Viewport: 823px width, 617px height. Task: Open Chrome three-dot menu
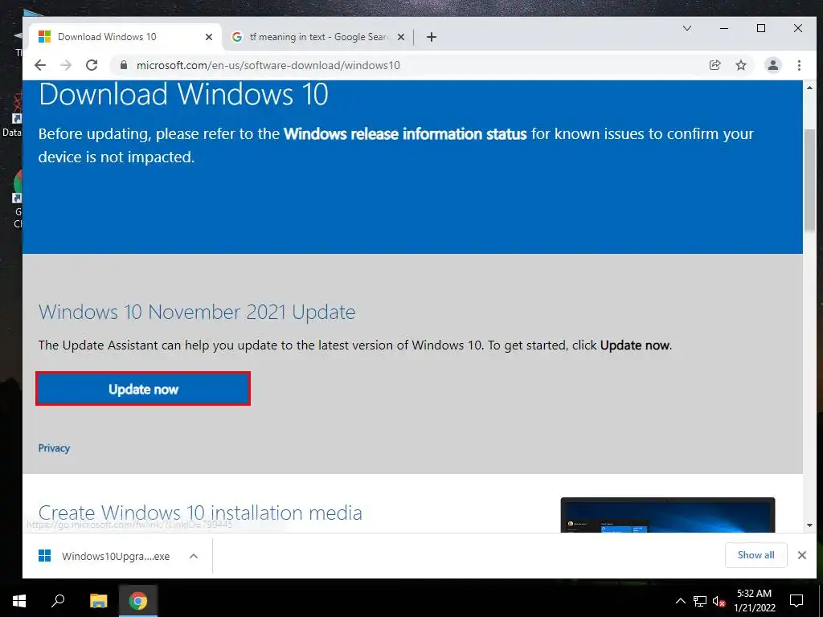[x=799, y=65]
